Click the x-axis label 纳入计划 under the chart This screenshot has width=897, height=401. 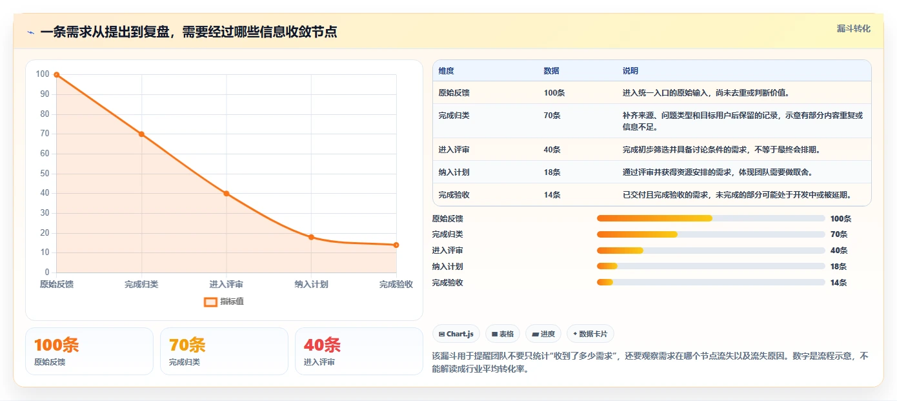click(311, 284)
